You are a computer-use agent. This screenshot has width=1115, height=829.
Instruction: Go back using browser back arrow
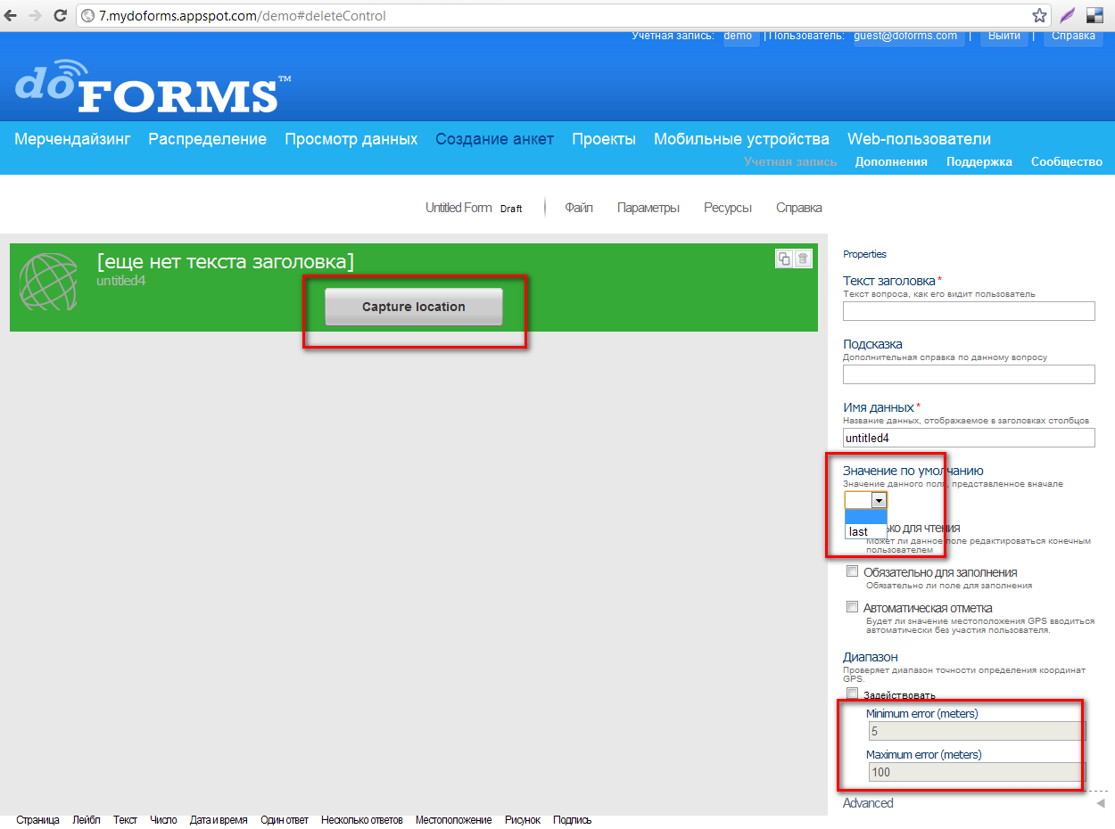[x=11, y=15]
